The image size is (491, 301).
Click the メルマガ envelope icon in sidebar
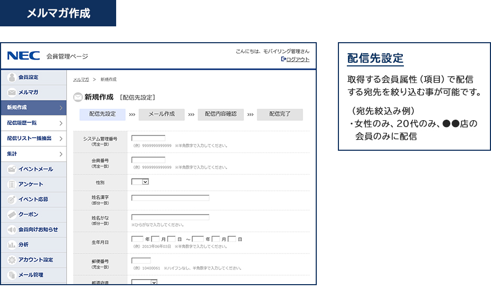12,92
